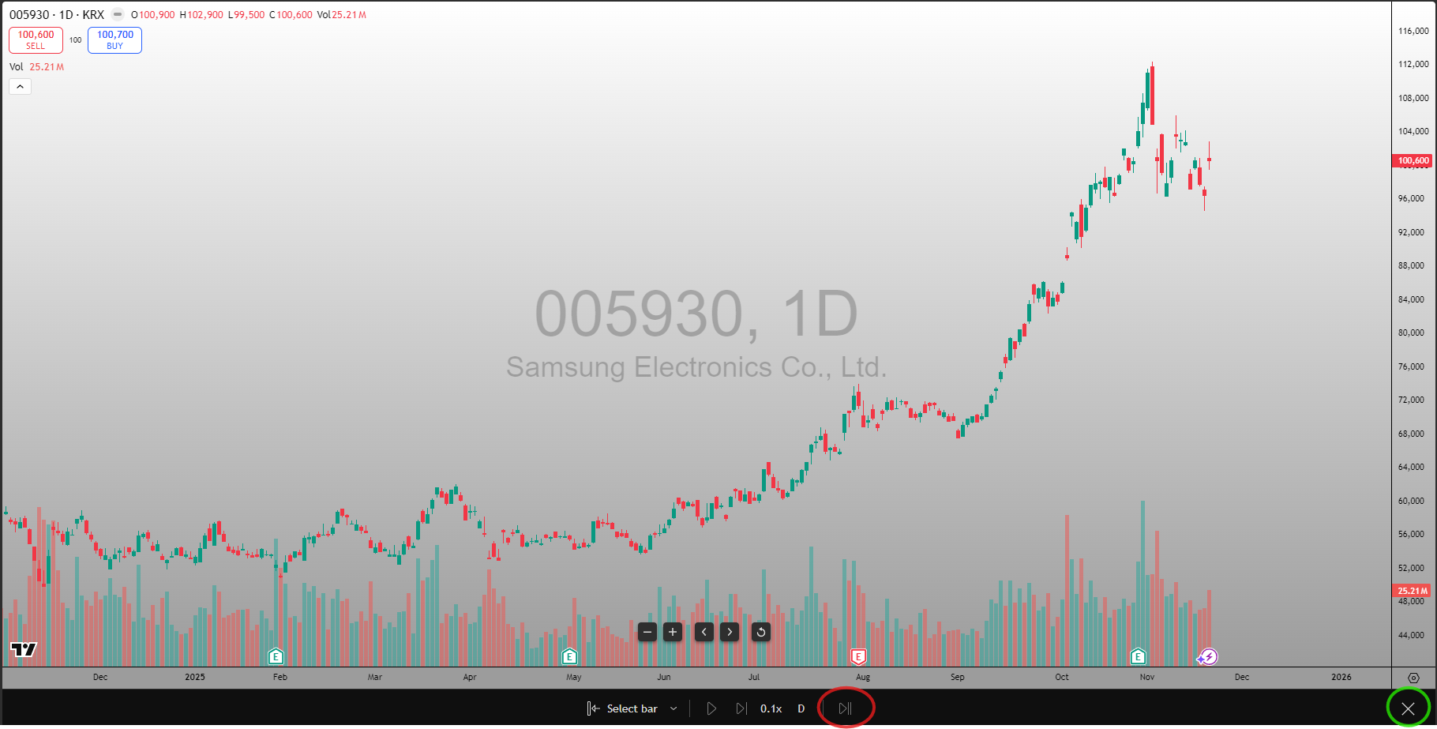Image resolution: width=1437 pixels, height=729 pixels.
Task: Open the chart settings gear icon
Action: [x=1413, y=678]
